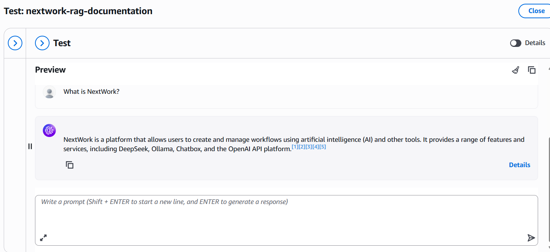The width and height of the screenshot is (550, 252).
Task: Open citation reference [1]
Action: tap(295, 147)
